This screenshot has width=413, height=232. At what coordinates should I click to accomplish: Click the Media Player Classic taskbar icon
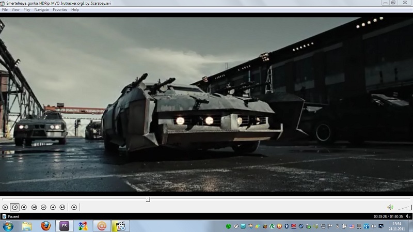click(x=120, y=226)
